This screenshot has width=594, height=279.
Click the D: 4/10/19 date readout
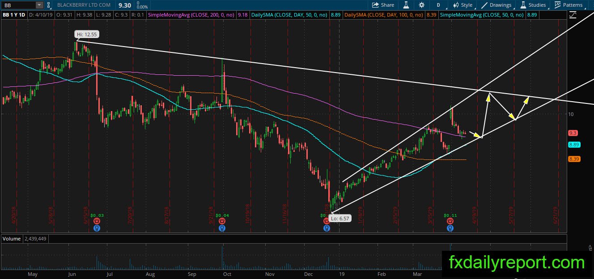click(x=42, y=15)
